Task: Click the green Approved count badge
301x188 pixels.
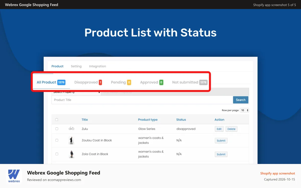Action: click(161, 82)
